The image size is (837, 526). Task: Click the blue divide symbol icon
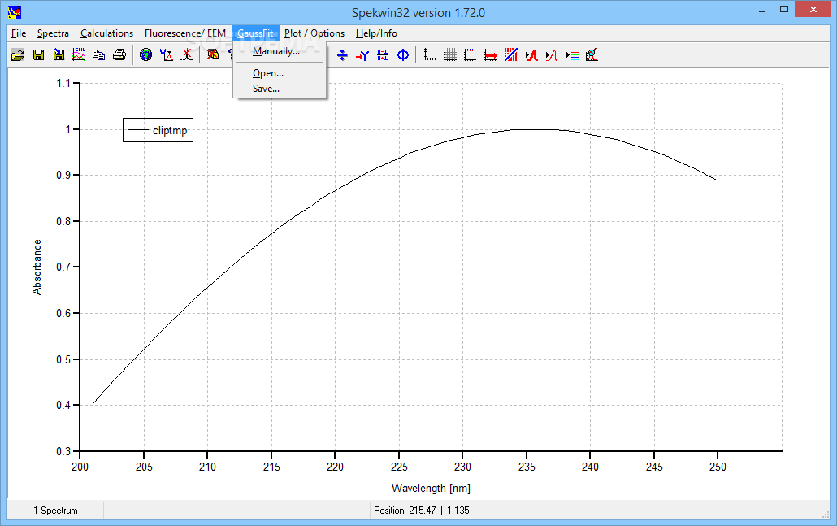point(342,54)
